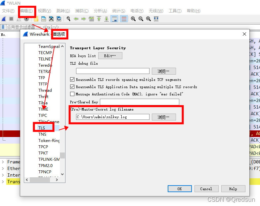This screenshot has height=206, width=260.
Task: Select TFTP in protocol list
Action: 43,84
